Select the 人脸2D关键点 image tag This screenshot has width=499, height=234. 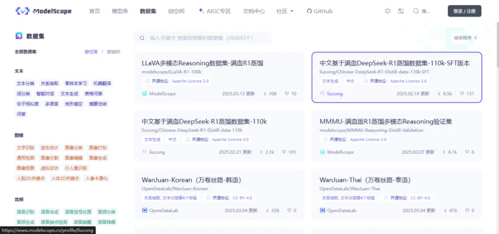(x=31, y=178)
